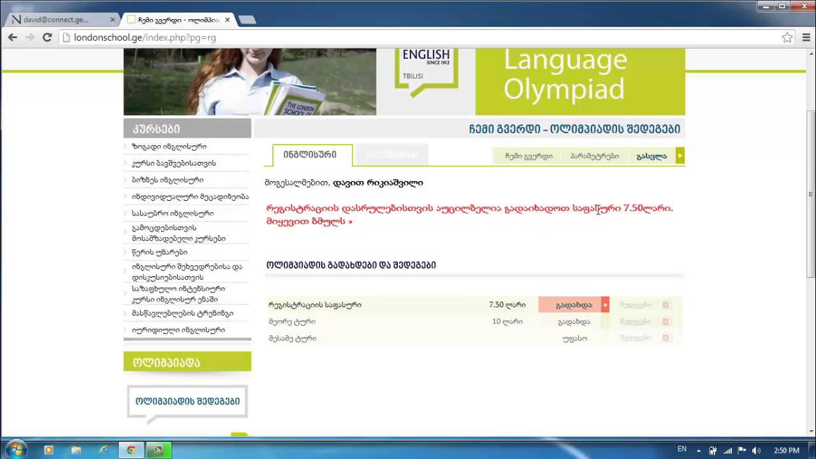
Task: Click the green arrow beside გასვლა
Action: (680, 156)
